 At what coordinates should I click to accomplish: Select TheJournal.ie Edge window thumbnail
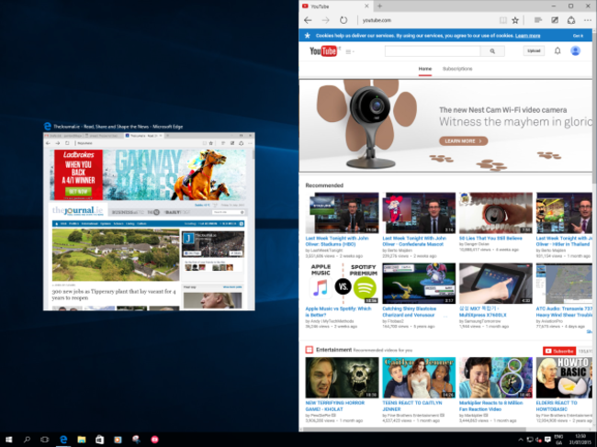click(x=149, y=221)
